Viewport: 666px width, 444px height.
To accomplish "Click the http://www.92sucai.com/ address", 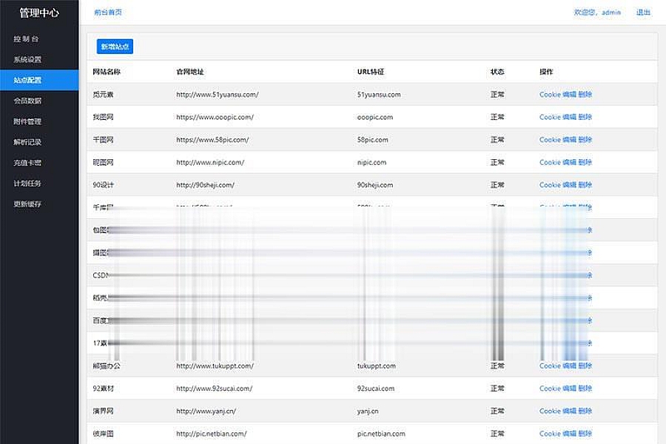I will click(214, 388).
